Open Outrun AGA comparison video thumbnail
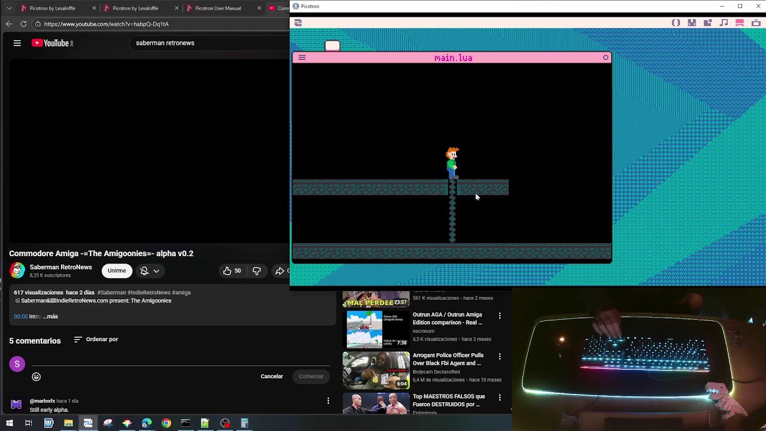The image size is (766, 431). [x=376, y=329]
